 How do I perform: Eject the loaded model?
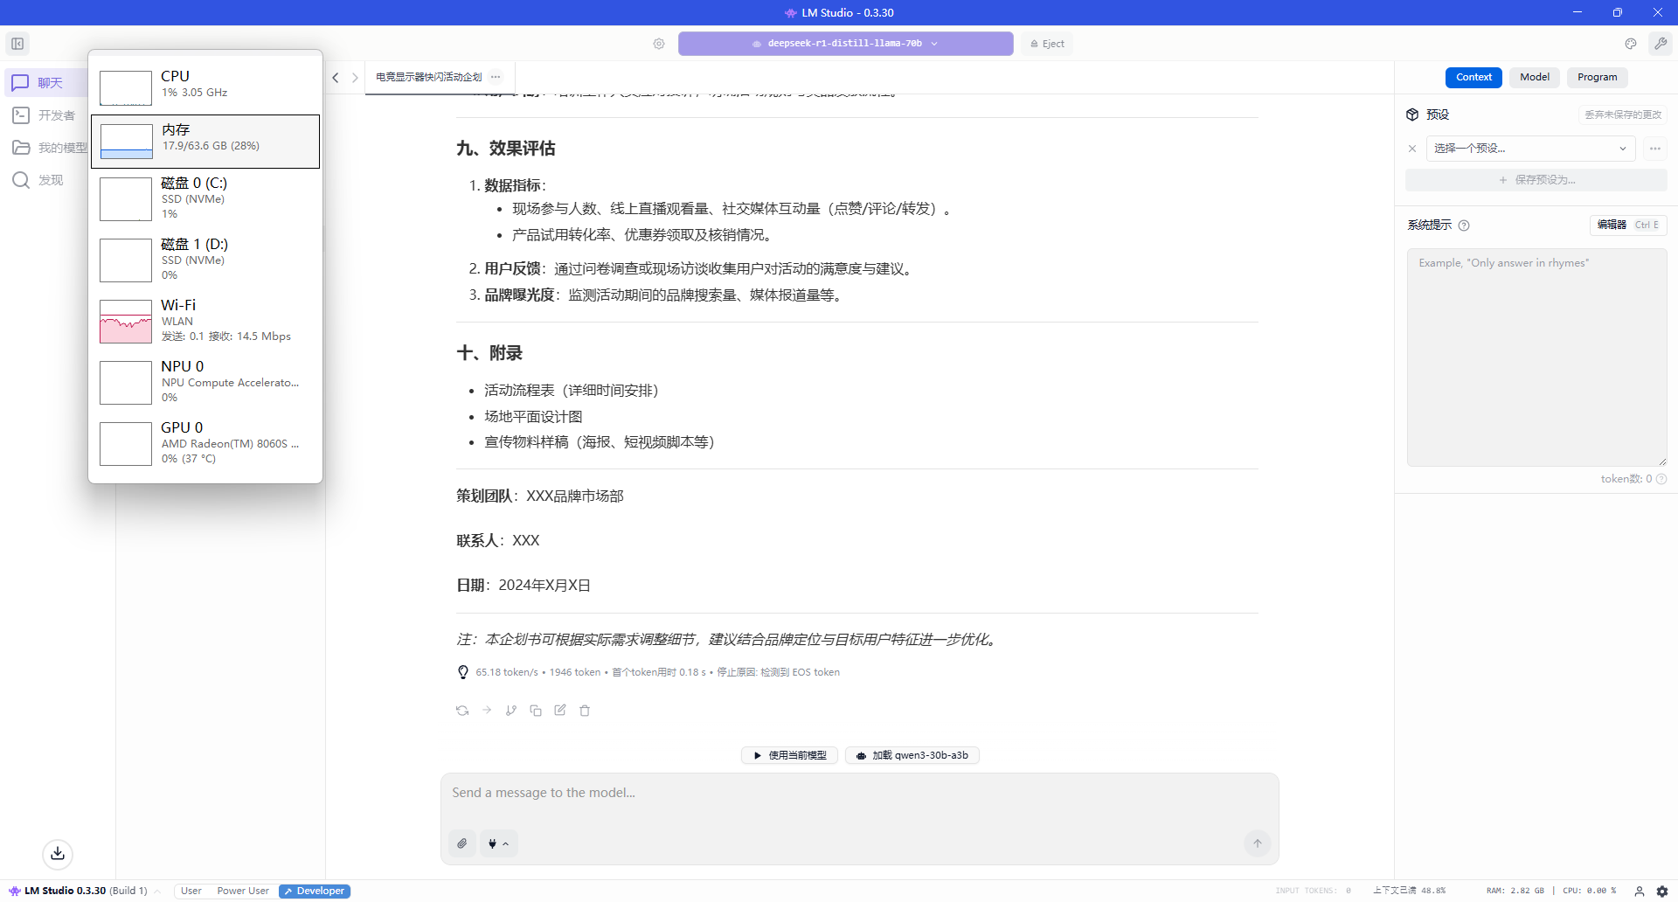pos(1047,44)
